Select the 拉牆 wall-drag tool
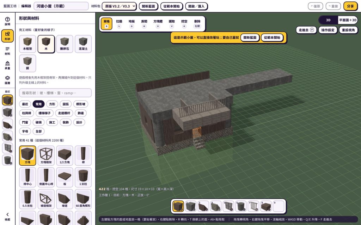361x225 pixels. pyautogui.click(x=119, y=24)
